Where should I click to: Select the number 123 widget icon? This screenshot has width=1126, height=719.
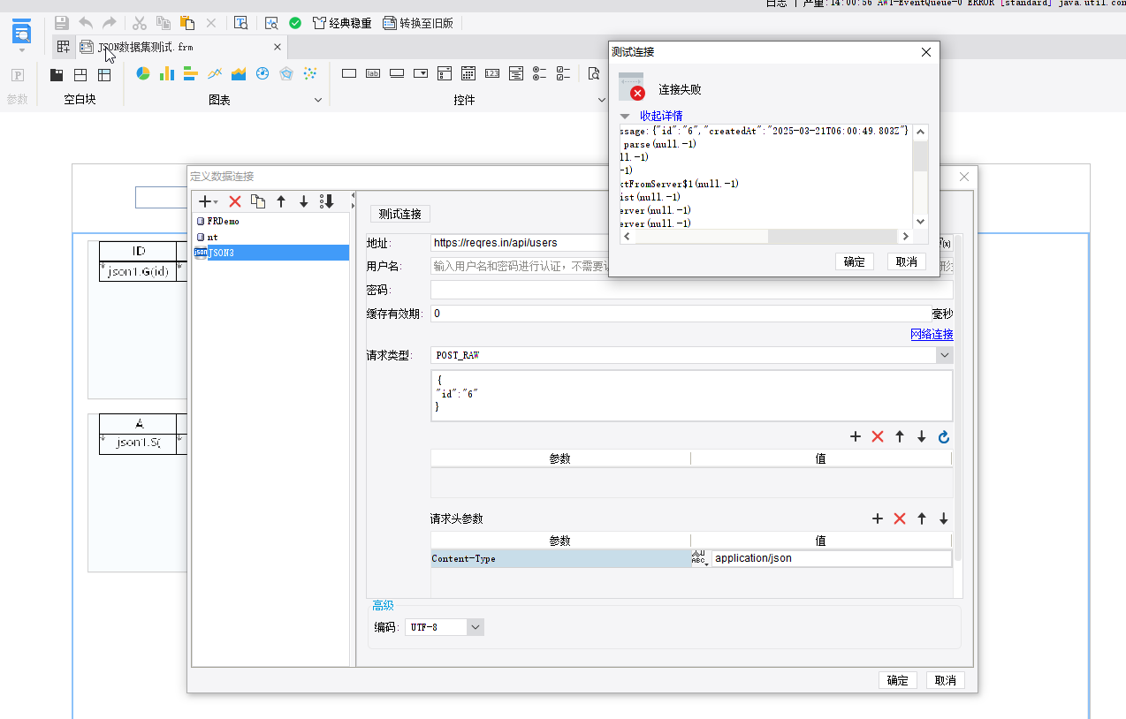(492, 73)
